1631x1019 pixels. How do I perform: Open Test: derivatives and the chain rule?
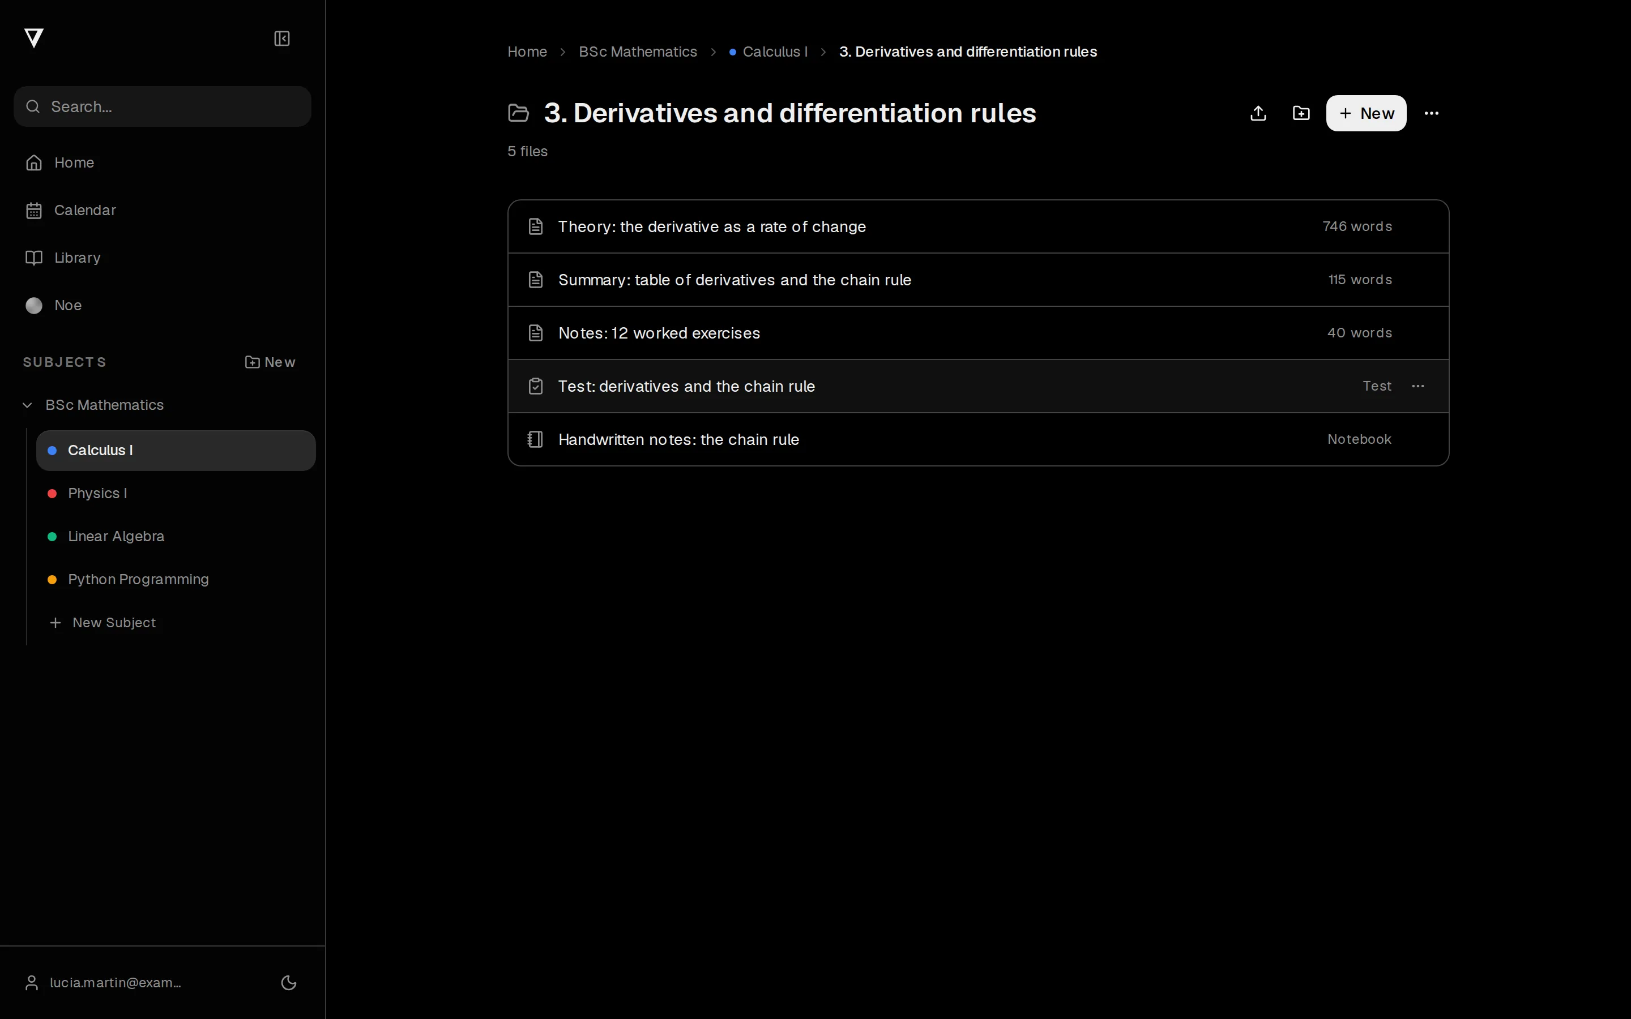click(979, 386)
